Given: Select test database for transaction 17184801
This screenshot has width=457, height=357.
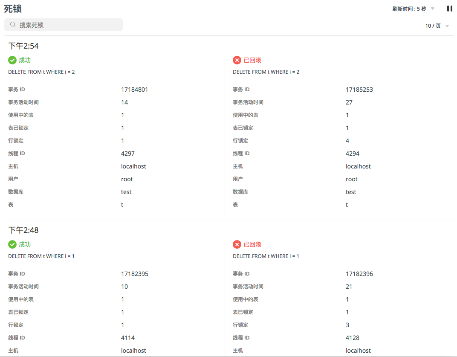Looking at the screenshot, I should point(126,192).
